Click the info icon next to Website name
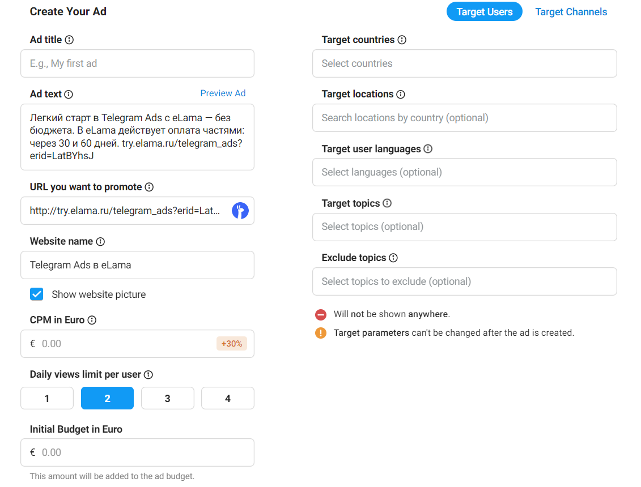 click(x=100, y=242)
